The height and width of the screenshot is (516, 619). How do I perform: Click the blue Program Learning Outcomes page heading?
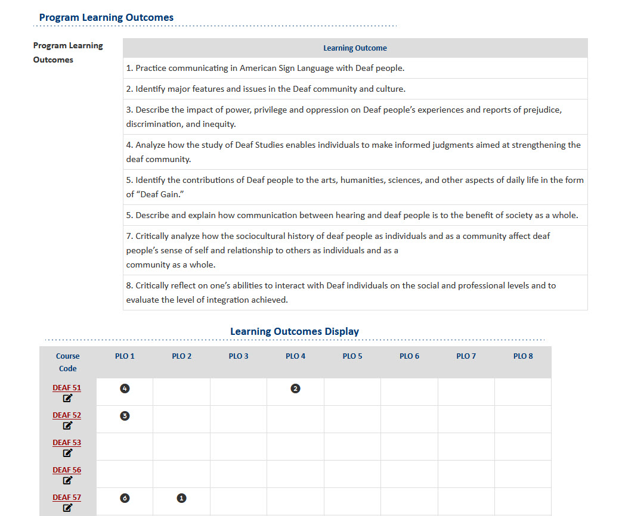point(106,17)
